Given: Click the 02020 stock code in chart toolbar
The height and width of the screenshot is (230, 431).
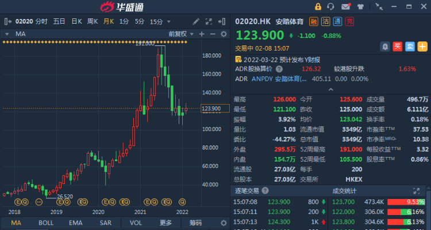Looking at the screenshot, I should 24,21.
